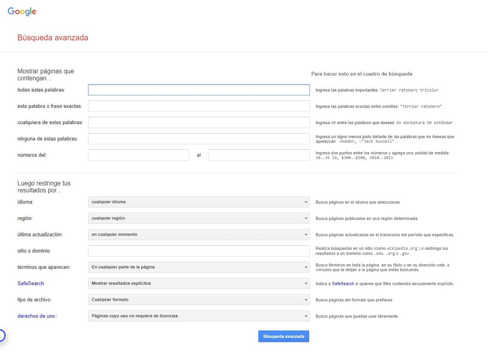Select the exact word or phrase field
This screenshot has height=353, width=488.
pos(199,106)
